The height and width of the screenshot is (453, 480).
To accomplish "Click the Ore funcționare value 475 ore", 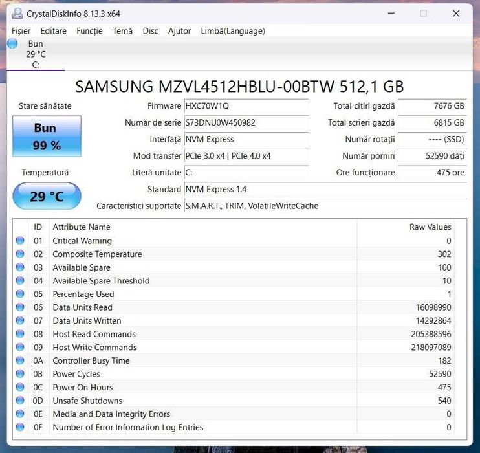I will click(432, 172).
